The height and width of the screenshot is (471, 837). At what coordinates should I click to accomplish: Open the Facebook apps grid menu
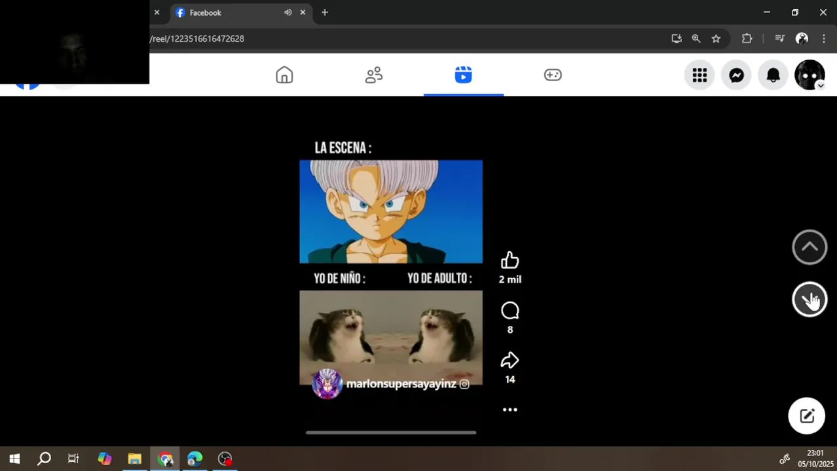699,75
